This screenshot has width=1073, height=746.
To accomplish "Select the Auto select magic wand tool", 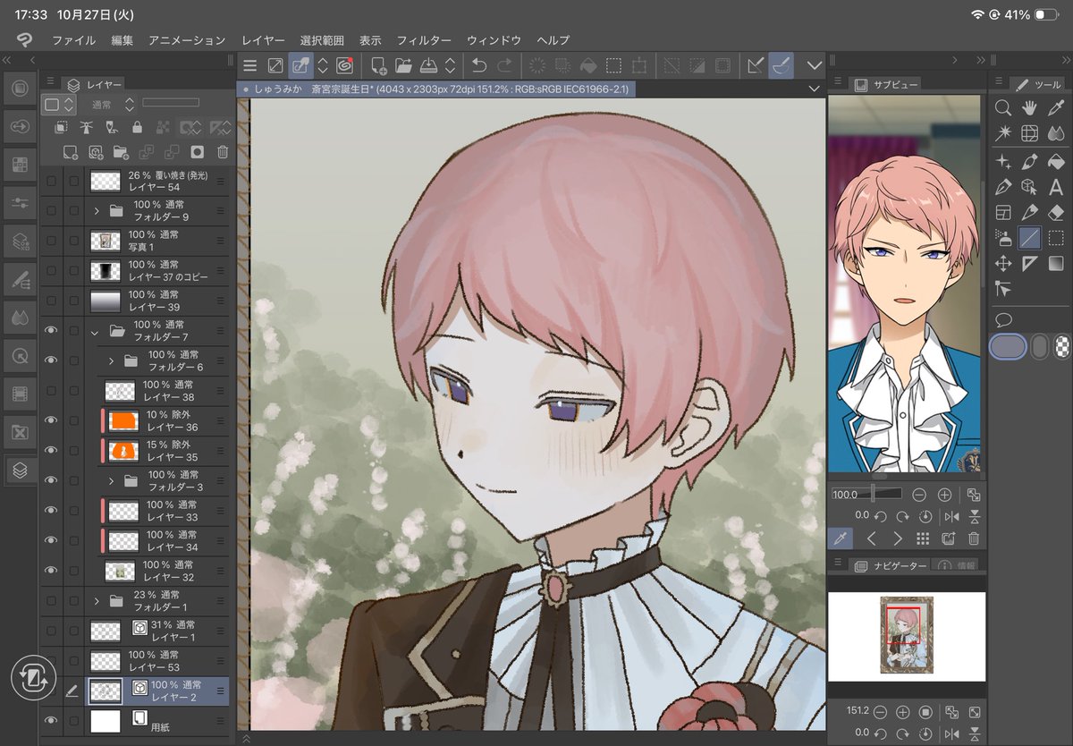I will (1003, 134).
